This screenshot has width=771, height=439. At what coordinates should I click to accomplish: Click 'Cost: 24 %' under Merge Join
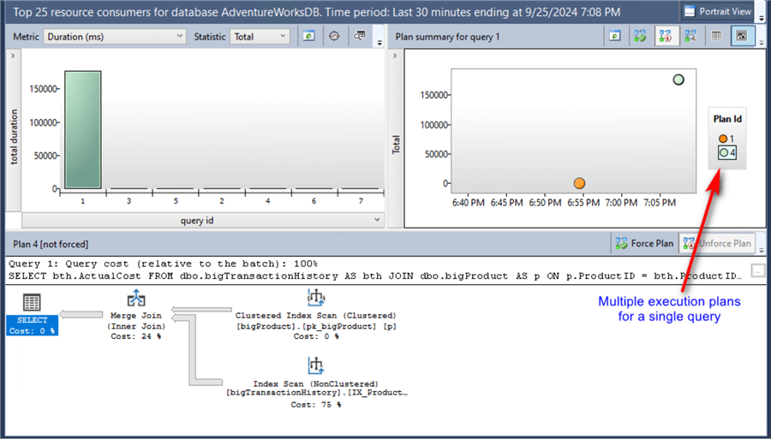(135, 336)
